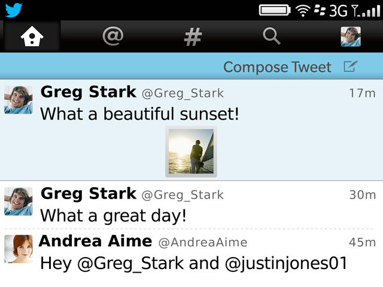Open the profile avatar tab

point(351,37)
